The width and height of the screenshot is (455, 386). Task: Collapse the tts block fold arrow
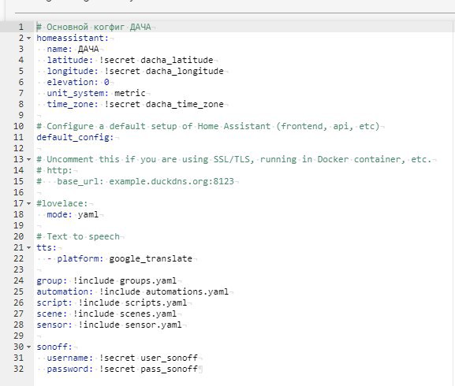click(28, 248)
